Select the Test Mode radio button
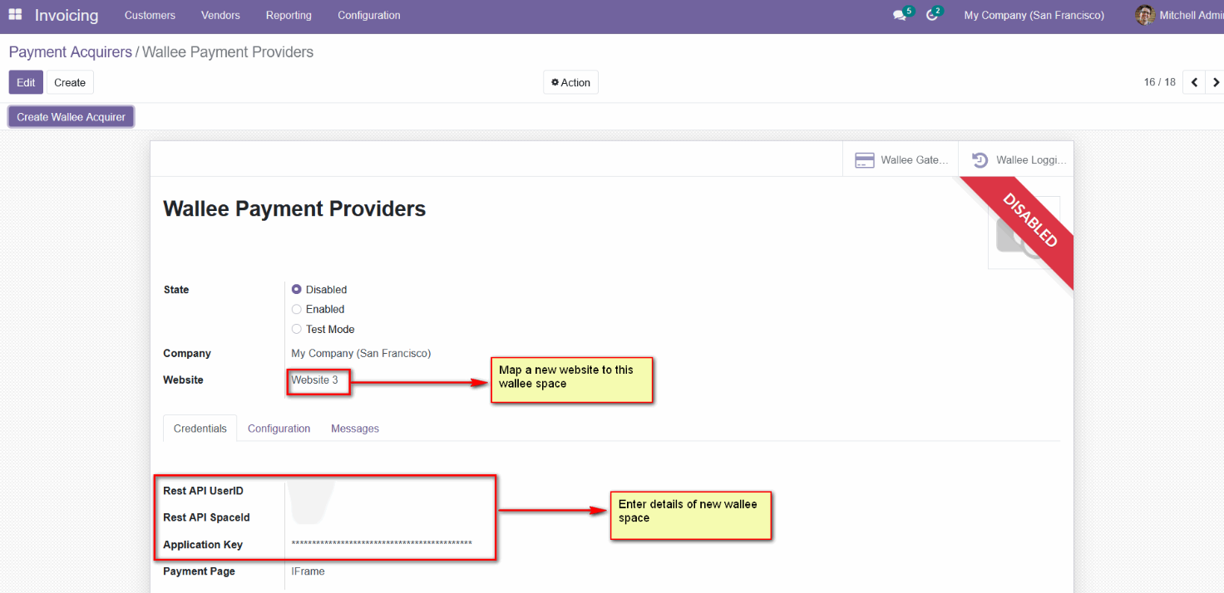The width and height of the screenshot is (1224, 593). pos(297,329)
